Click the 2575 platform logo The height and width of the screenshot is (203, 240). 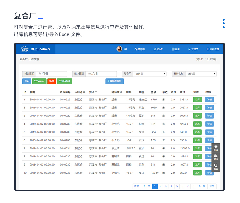(25, 49)
